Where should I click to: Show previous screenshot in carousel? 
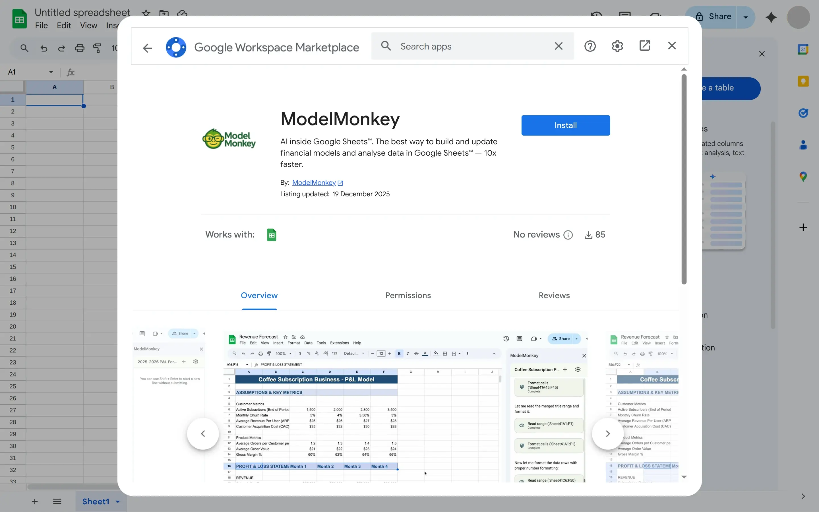[x=203, y=433]
